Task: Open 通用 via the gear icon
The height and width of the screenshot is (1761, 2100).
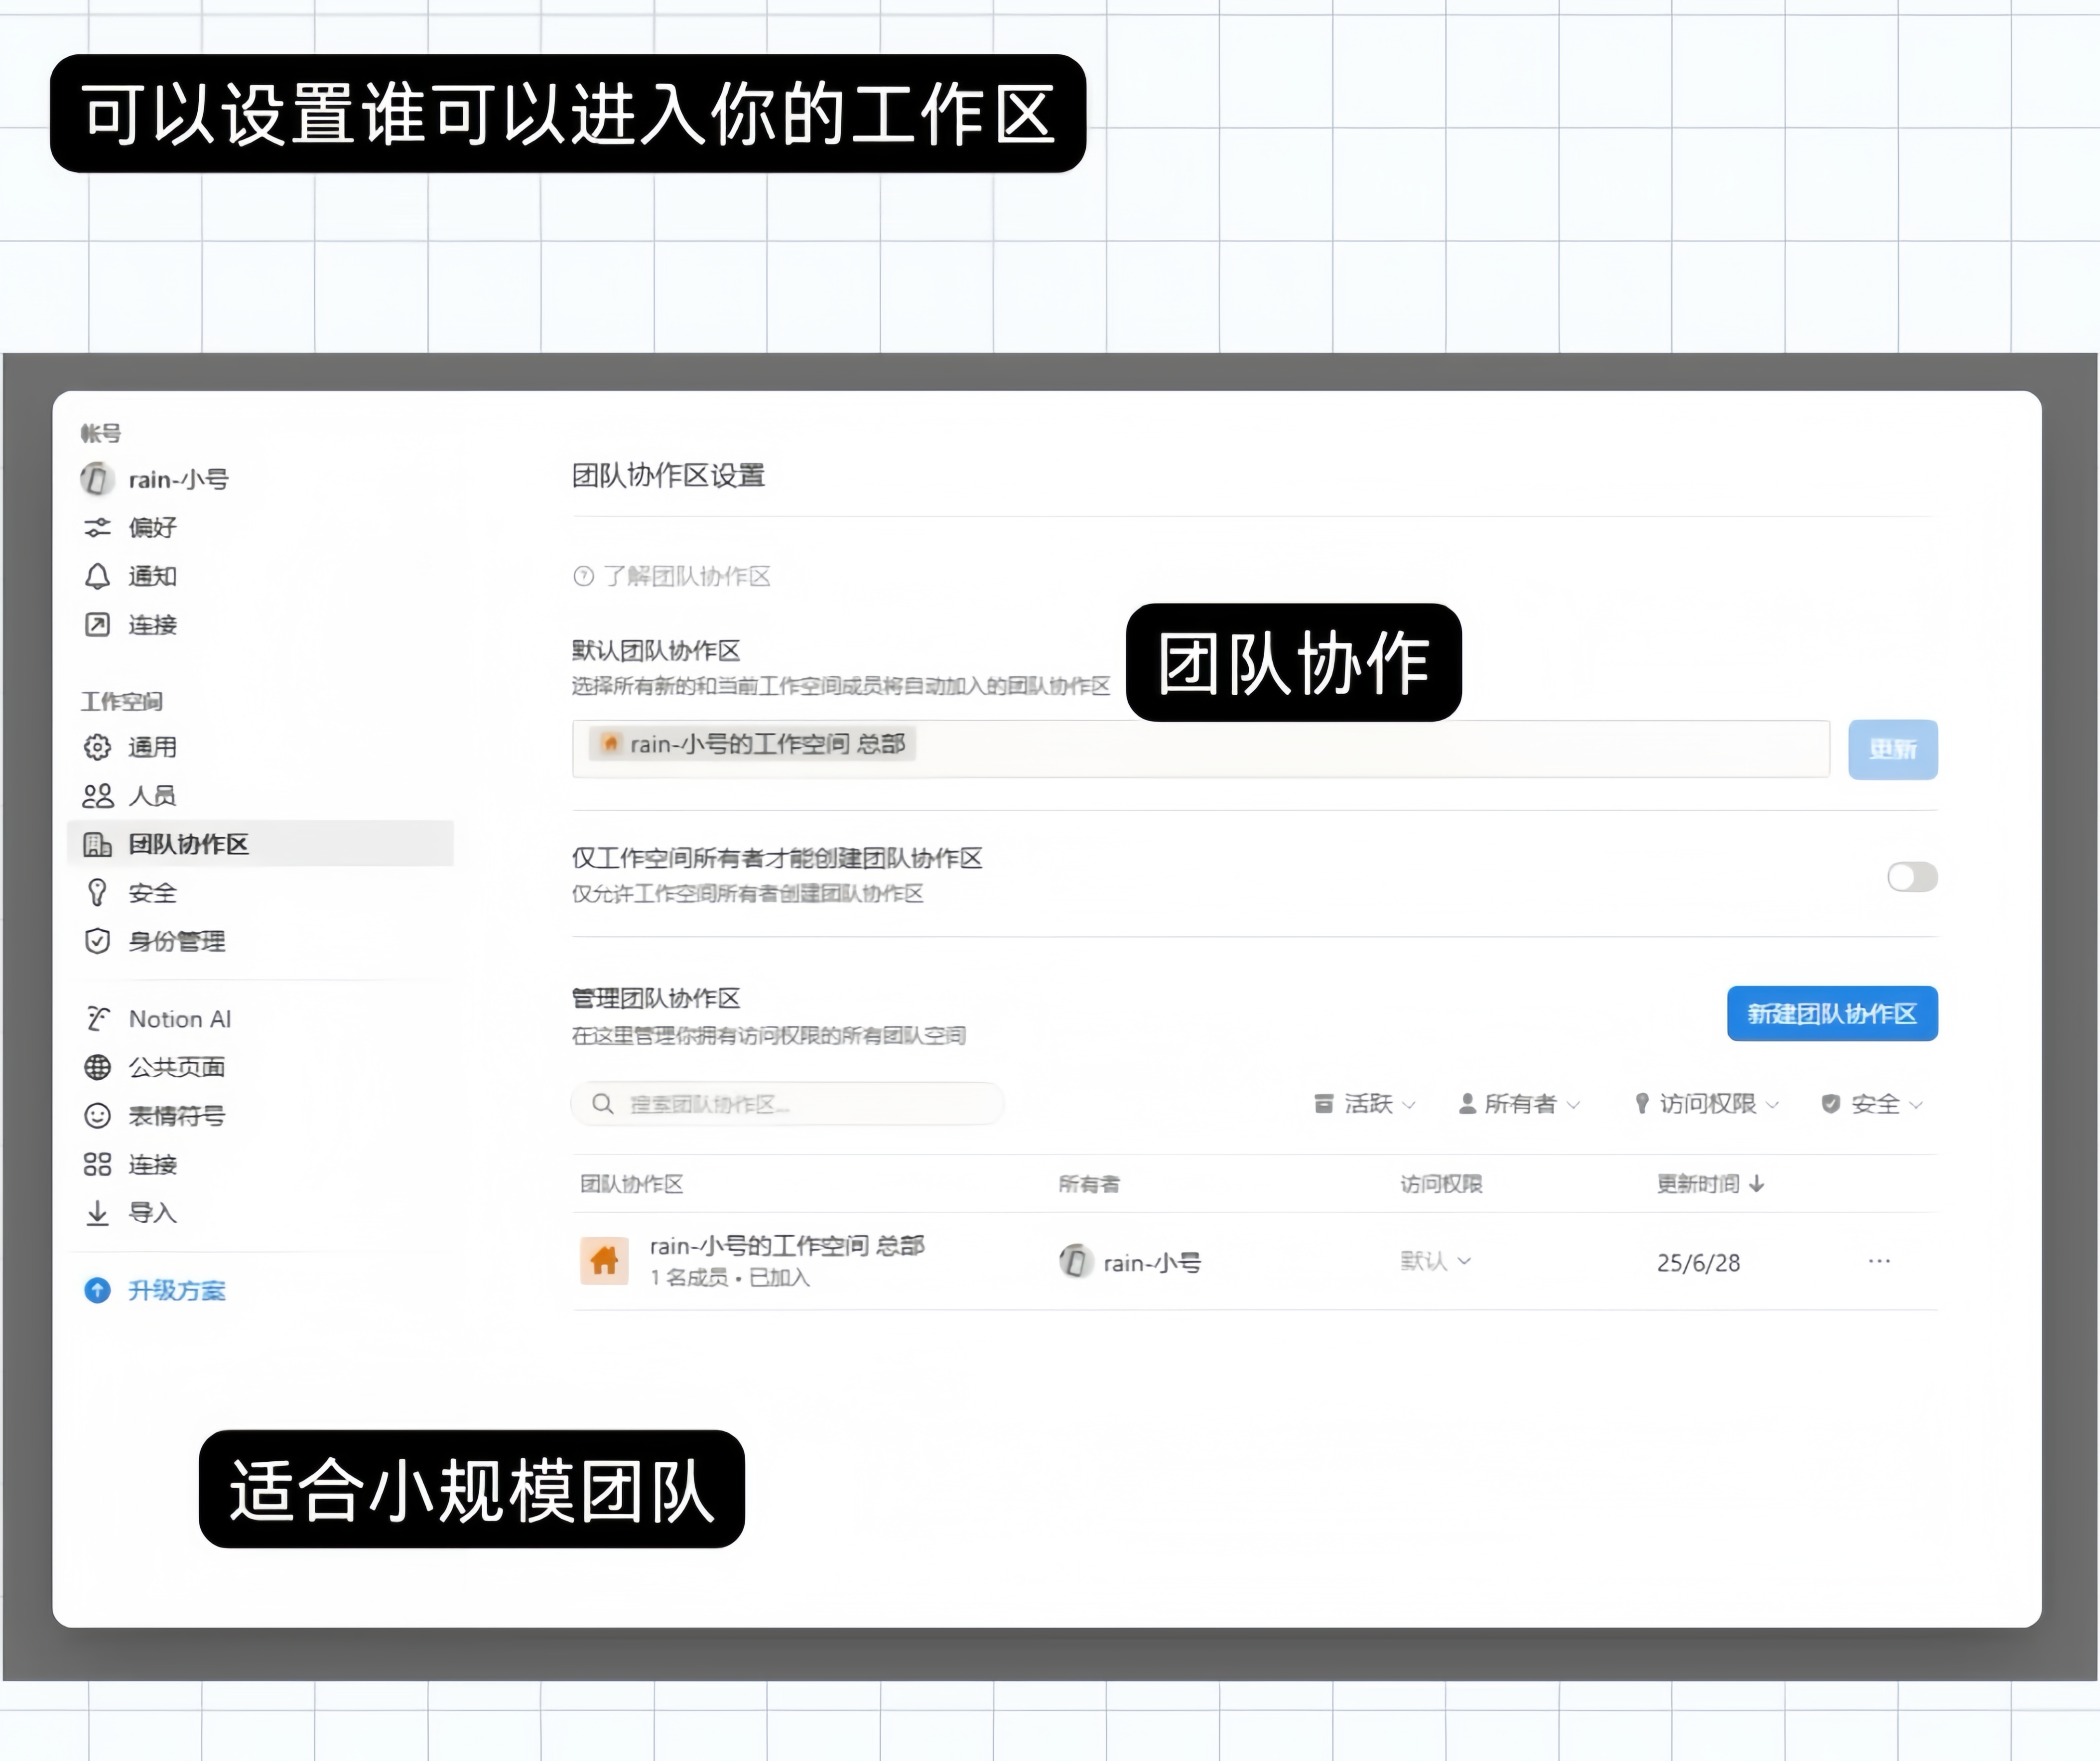Action: [x=97, y=747]
